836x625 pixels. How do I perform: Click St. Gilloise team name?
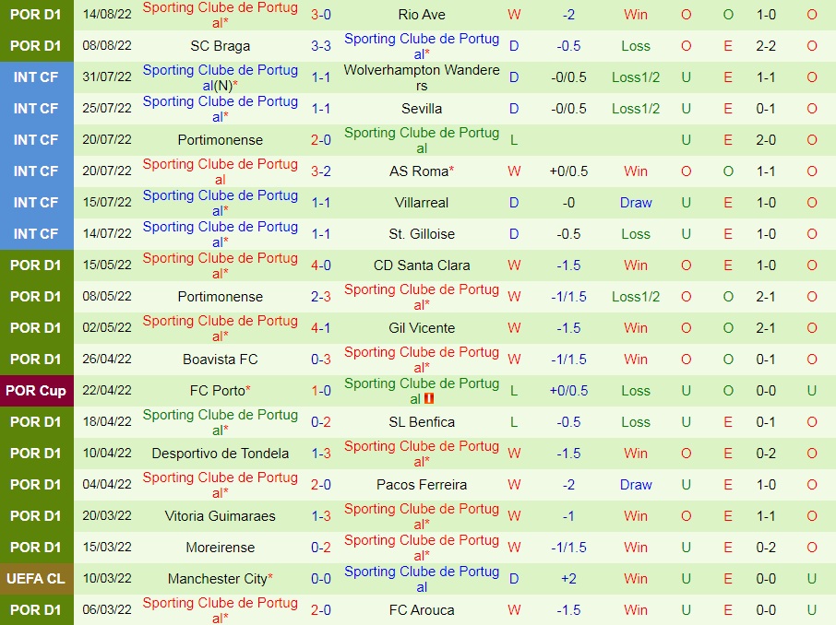[421, 234]
